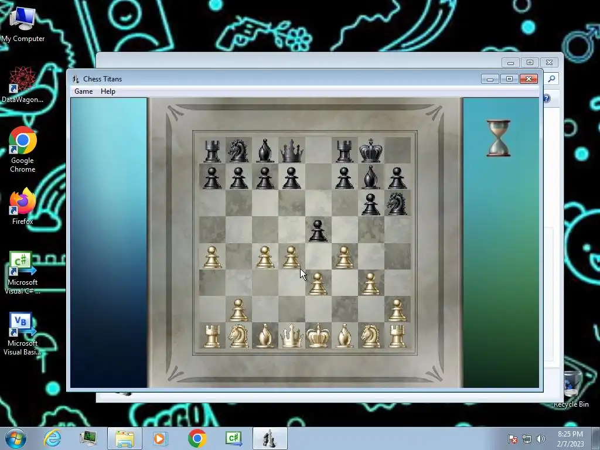Open the Help menu in Chess Titans
This screenshot has width=600, height=450.
(x=108, y=91)
